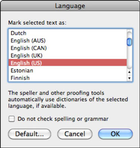140x148 pixels.
Task: Click the proofing tools description text
Action: (68, 100)
